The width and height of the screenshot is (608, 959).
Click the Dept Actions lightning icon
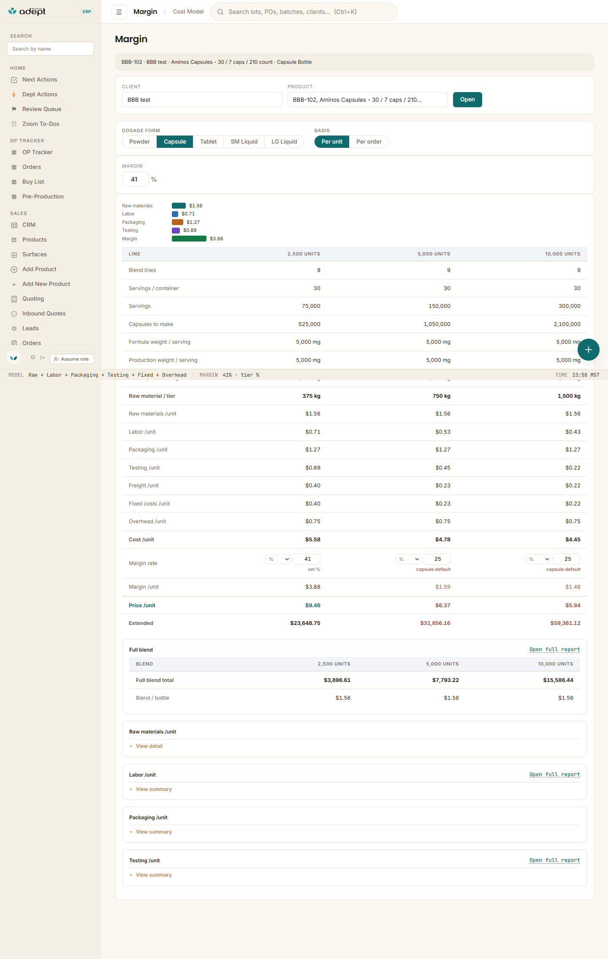tap(14, 95)
